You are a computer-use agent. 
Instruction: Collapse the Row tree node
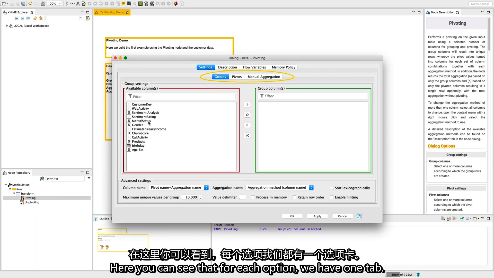pyautogui.click(x=10, y=189)
